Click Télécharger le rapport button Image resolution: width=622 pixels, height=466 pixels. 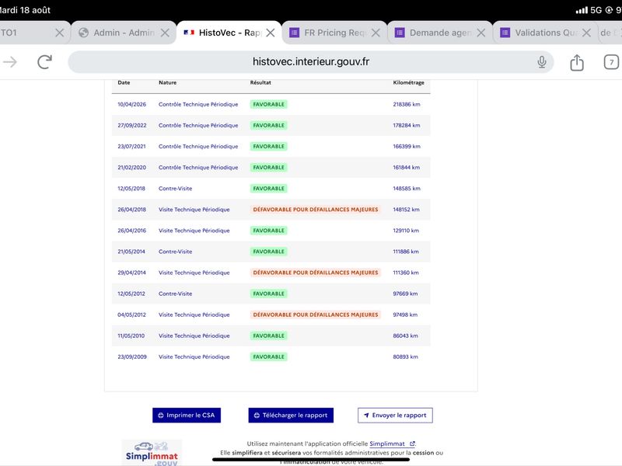pyautogui.click(x=291, y=416)
